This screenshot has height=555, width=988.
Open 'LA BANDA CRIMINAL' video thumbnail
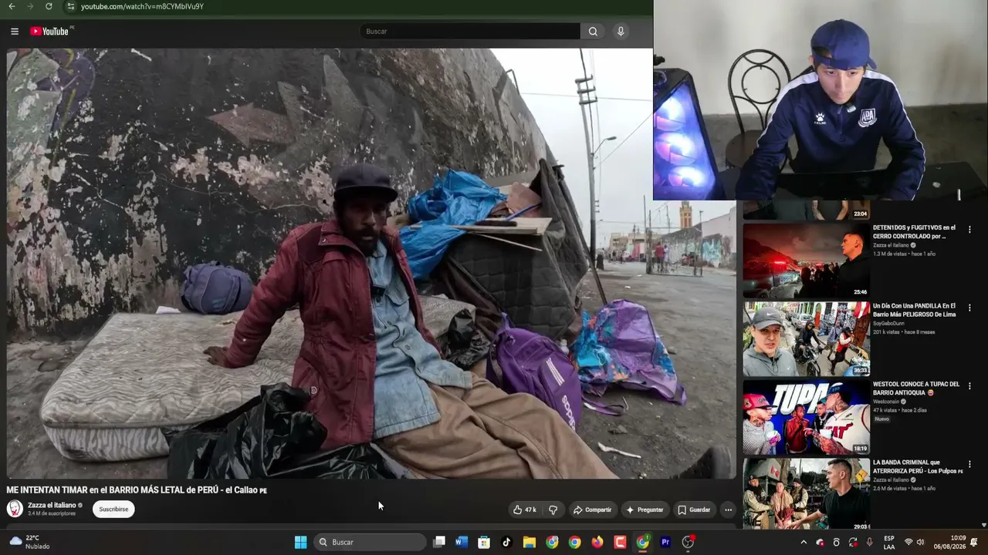[x=806, y=495]
